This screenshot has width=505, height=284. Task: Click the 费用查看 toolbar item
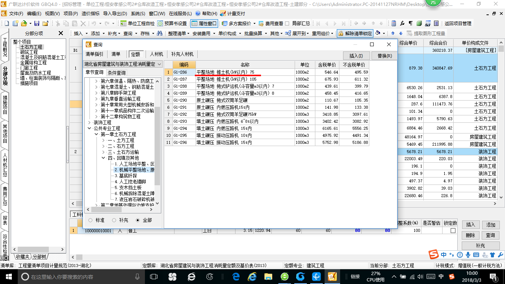271,23
